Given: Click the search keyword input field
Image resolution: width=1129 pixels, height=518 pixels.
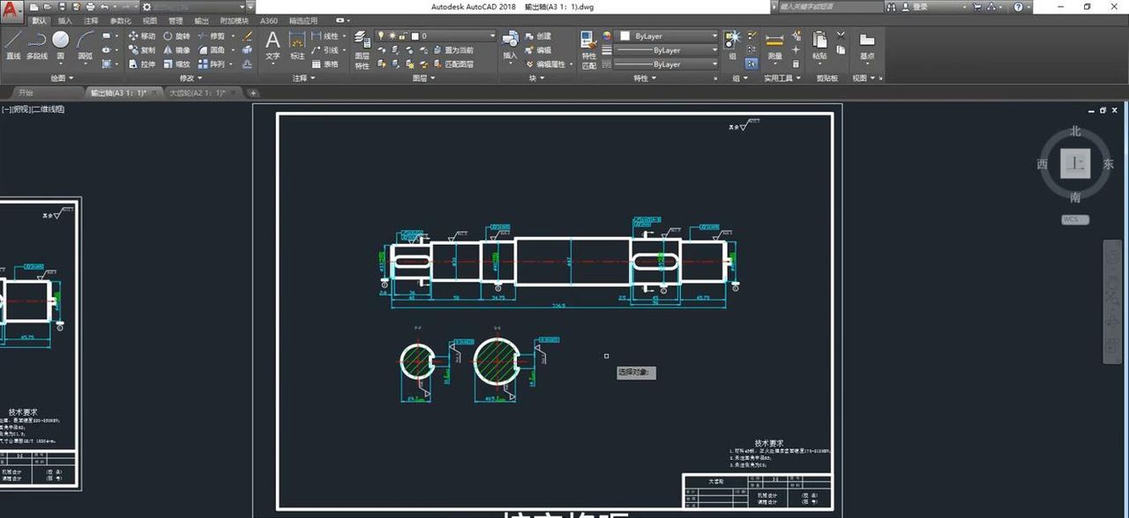Looking at the screenshot, I should tap(820, 6).
